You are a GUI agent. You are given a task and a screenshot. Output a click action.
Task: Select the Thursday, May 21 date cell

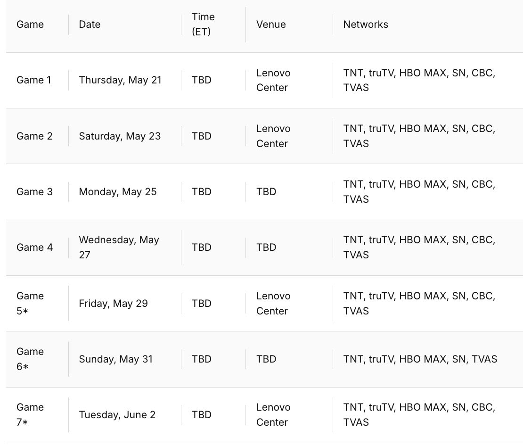click(120, 80)
